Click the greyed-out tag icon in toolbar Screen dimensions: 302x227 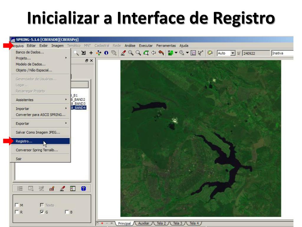pyautogui.click(x=114, y=53)
